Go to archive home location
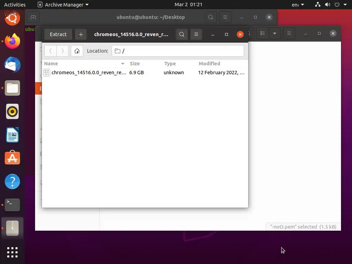The width and height of the screenshot is (352, 264). click(77, 51)
